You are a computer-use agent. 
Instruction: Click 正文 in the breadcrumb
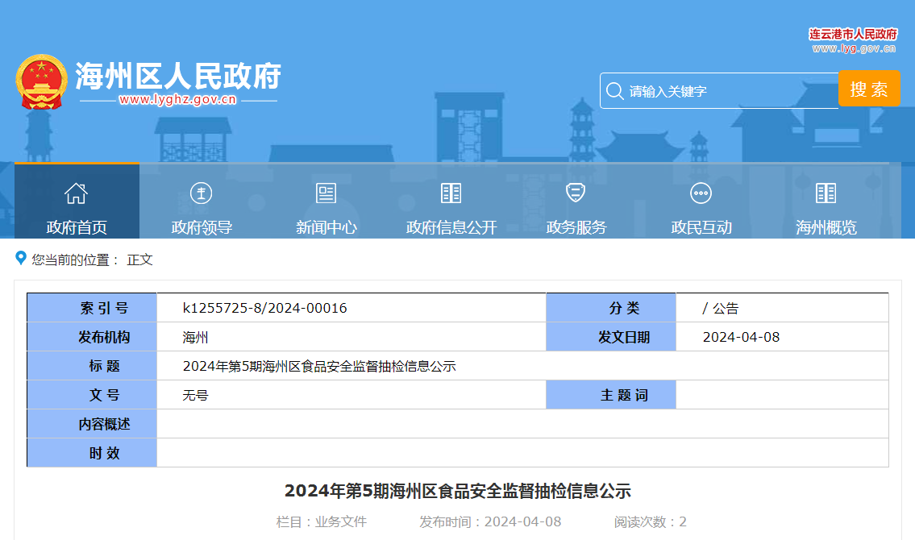139,260
